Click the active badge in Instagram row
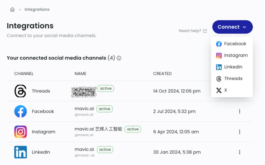The image size is (265, 165). click(133, 129)
